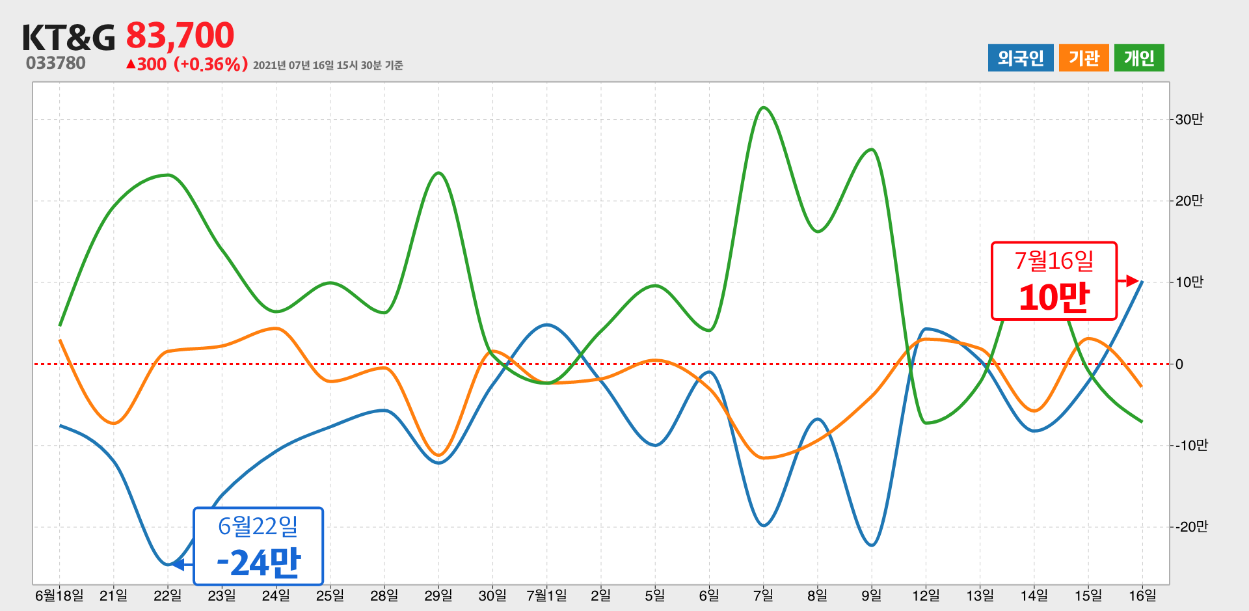
Task: Select the 25일 x-axis date label
Action: tap(330, 595)
